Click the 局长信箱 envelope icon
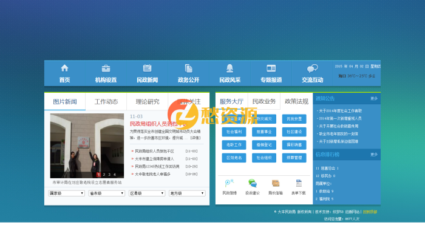The width and height of the screenshot is (425, 228). (276, 183)
